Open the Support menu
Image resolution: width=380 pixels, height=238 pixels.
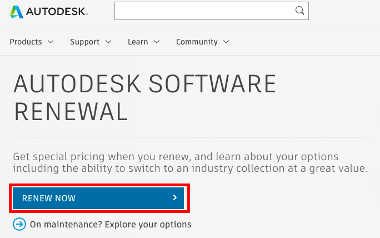[84, 42]
